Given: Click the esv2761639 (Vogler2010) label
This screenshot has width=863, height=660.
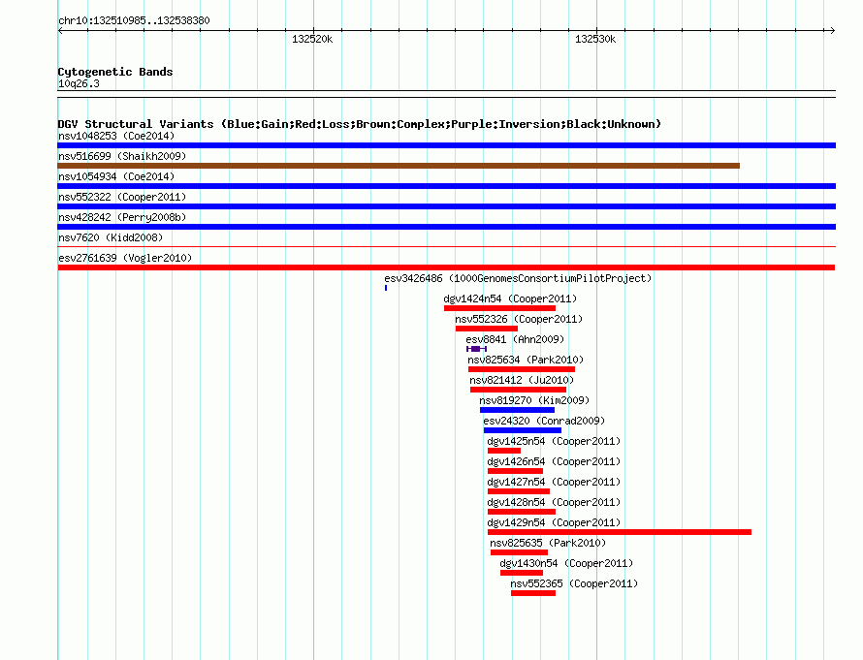Looking at the screenshot, I should tap(125, 258).
